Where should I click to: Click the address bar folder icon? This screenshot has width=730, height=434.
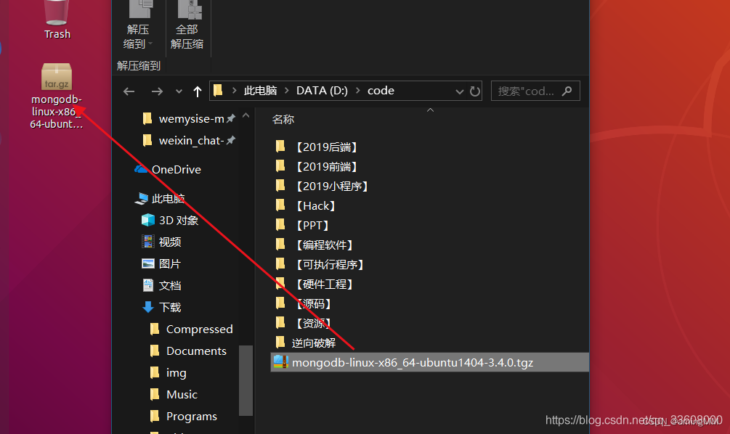point(218,90)
